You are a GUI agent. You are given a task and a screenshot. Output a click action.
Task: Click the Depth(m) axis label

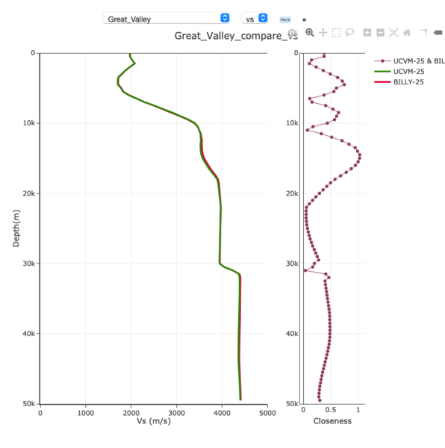16,228
